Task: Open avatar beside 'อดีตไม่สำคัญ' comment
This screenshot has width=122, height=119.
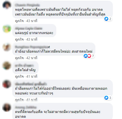Action: pyautogui.click(x=6, y=66)
